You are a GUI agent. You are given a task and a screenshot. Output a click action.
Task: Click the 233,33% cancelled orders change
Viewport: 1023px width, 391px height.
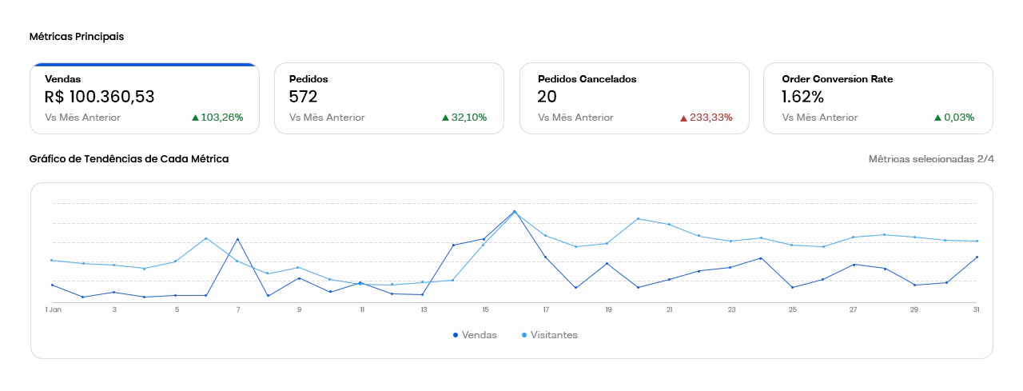tap(711, 118)
